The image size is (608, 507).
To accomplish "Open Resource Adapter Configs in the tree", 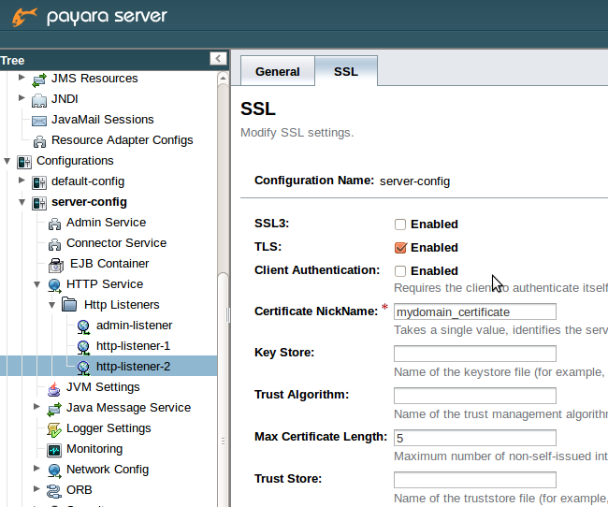I will [123, 140].
